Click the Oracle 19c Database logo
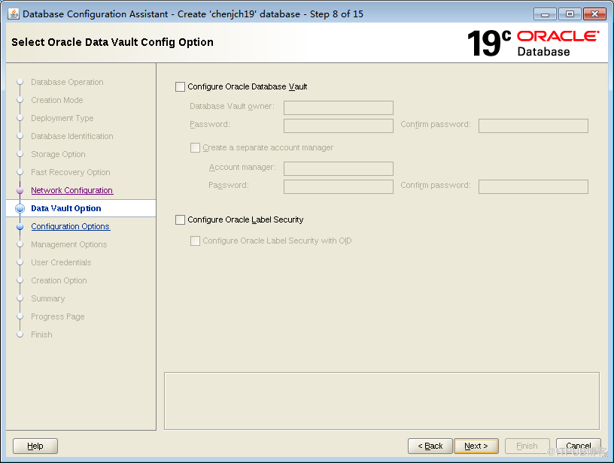The height and width of the screenshot is (463, 614). [x=533, y=43]
